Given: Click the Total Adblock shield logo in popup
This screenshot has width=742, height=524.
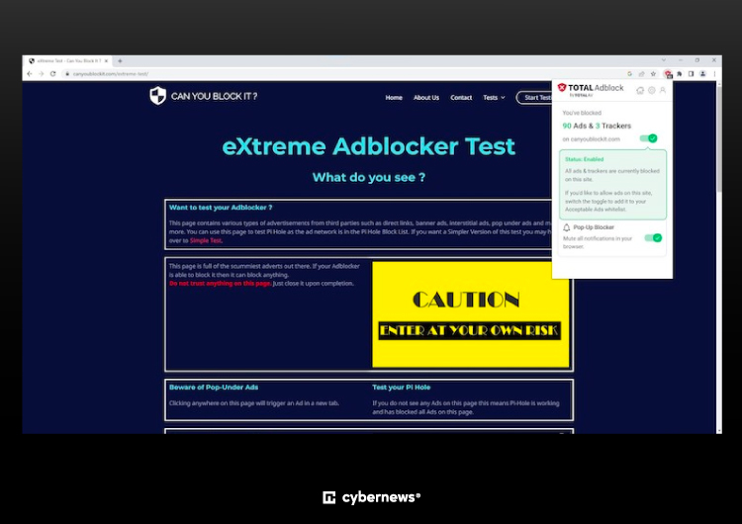Looking at the screenshot, I should click(562, 87).
